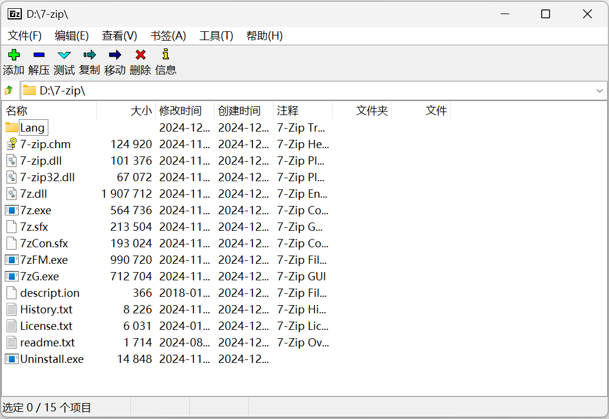Click the date 2018-01... for descript.ion
The image size is (609, 419).
click(x=185, y=293)
